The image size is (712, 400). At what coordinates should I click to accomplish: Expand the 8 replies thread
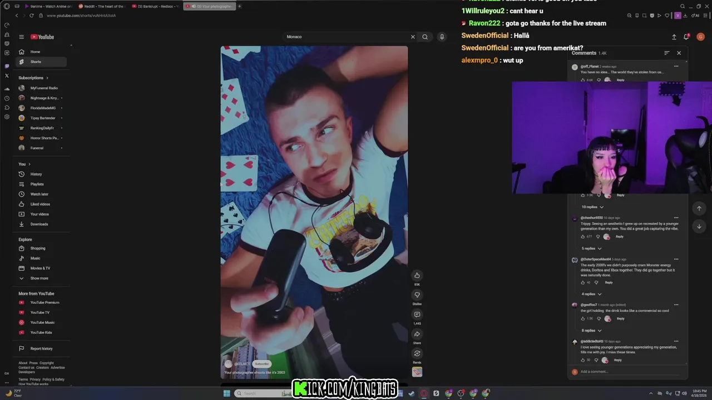pos(591,331)
